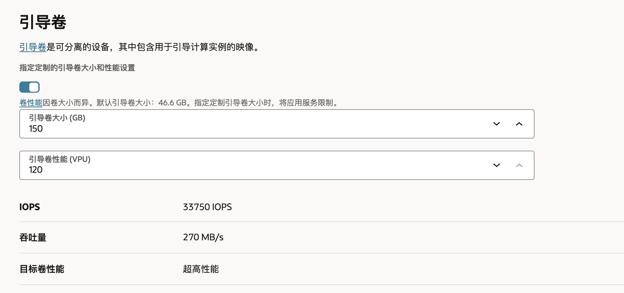Open the 卷性能 hyperlink

click(31, 103)
